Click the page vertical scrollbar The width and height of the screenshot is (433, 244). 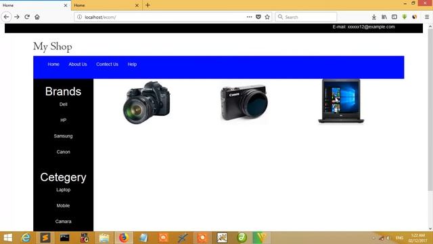pos(430,110)
